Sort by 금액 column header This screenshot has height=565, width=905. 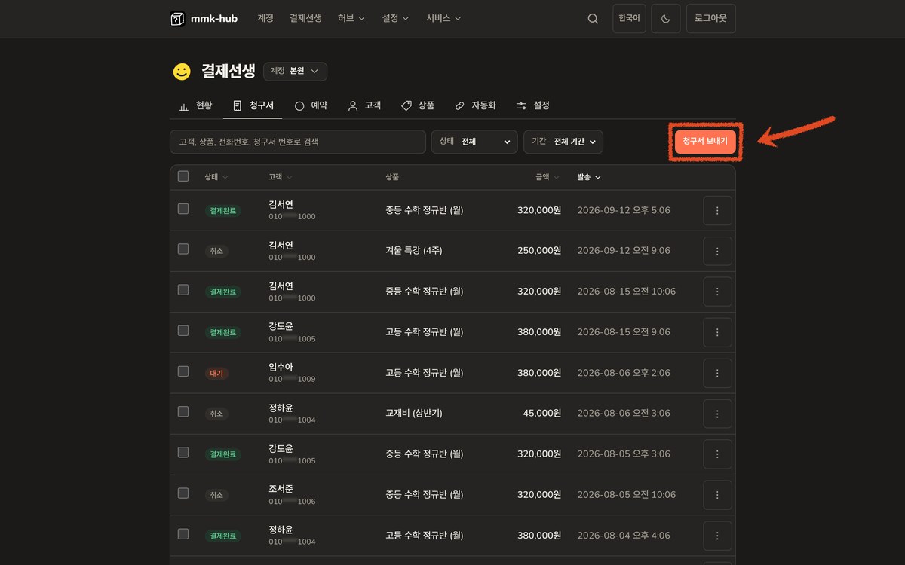point(548,177)
